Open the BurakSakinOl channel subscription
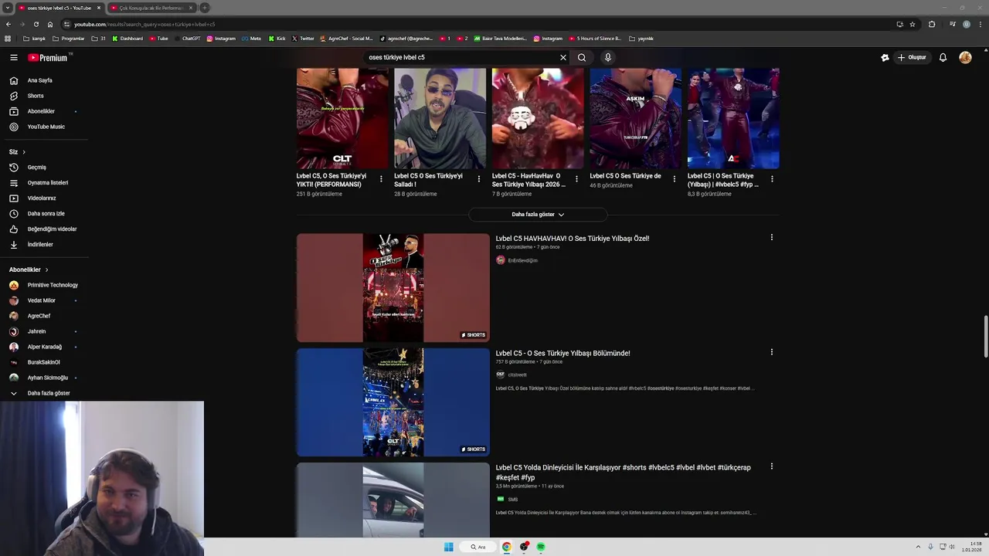 (x=44, y=362)
